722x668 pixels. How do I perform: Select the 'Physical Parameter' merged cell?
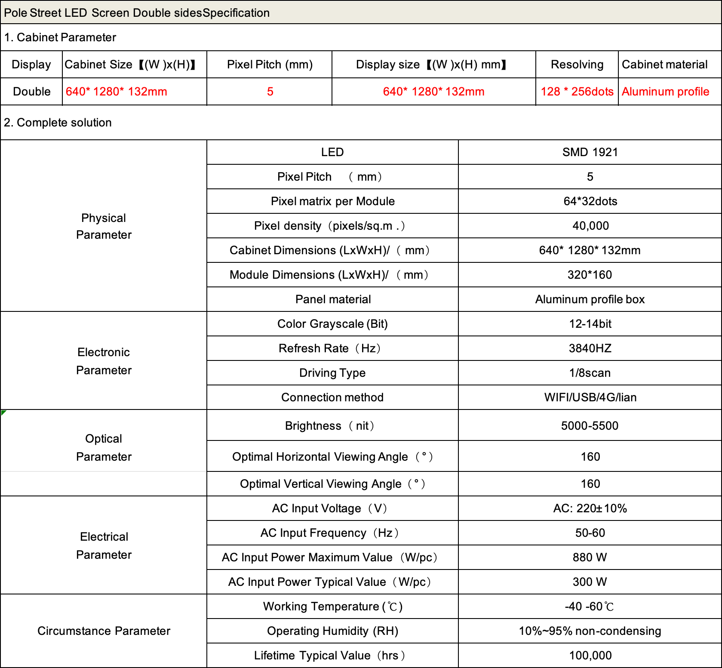pyautogui.click(x=104, y=226)
